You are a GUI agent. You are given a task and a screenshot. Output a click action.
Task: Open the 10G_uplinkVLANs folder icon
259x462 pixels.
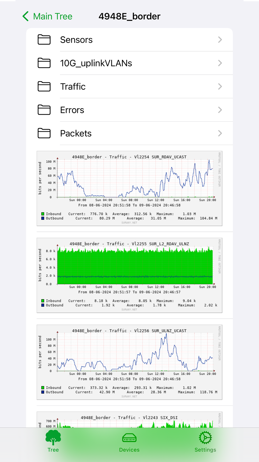[44, 63]
